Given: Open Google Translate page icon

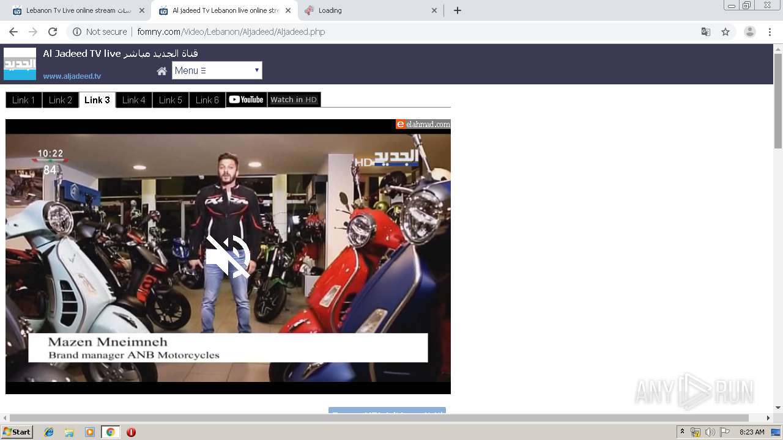Looking at the screenshot, I should coord(706,32).
